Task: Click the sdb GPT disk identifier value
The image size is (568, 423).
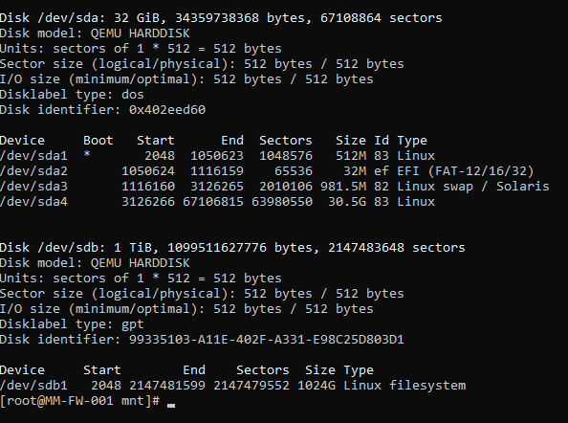Action: coord(266,340)
